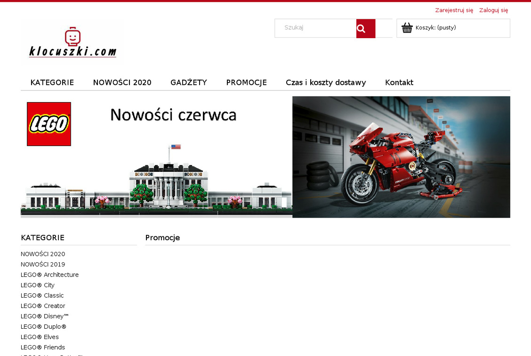Image resolution: width=531 pixels, height=356 pixels.
Task: Select NOWOŚCI 2020 in the category sidebar
Action: click(43, 254)
